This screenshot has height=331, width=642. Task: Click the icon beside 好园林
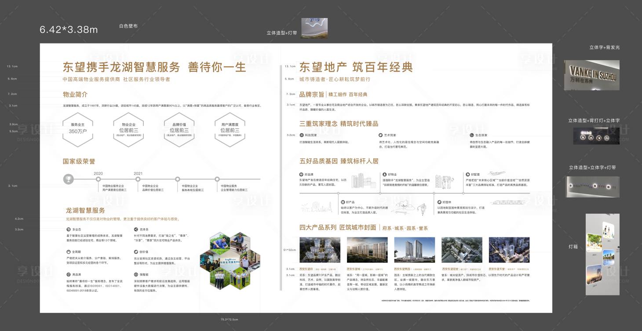tap(439, 202)
